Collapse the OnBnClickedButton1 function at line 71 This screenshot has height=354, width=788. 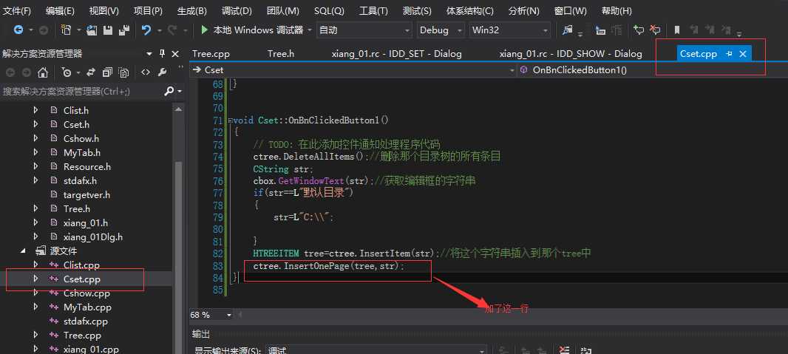tap(230, 120)
